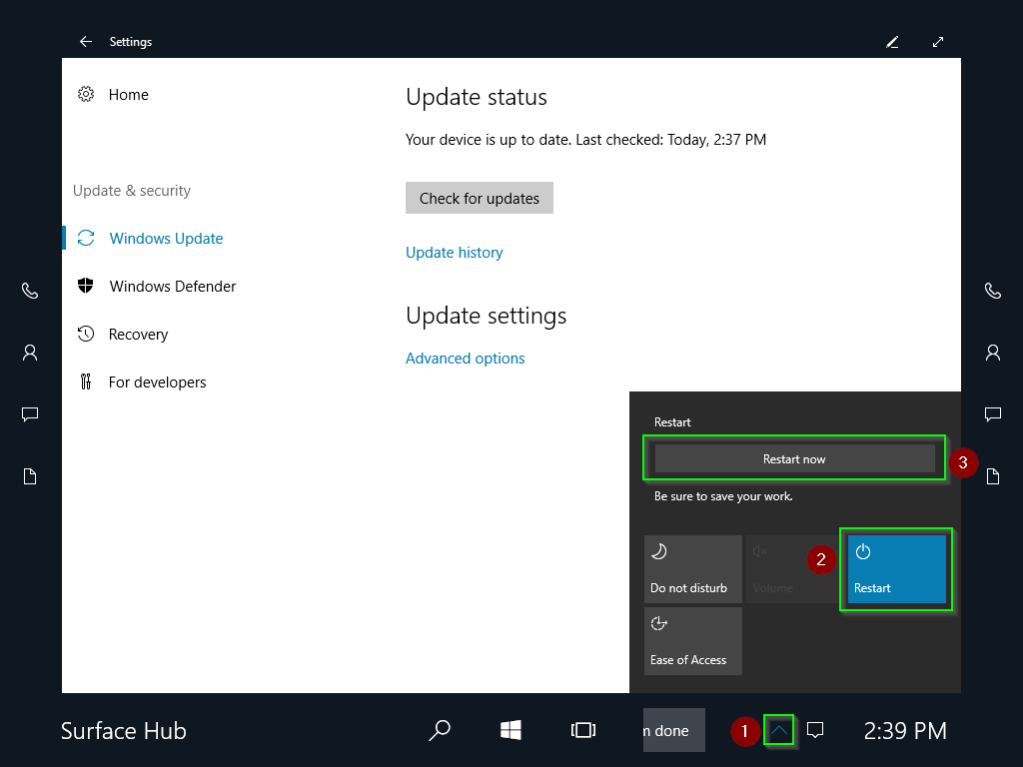Open the Advanced options link
This screenshot has height=767, width=1023.
click(x=466, y=359)
